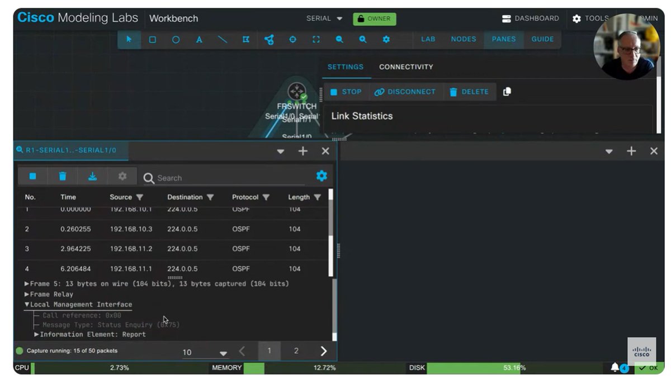The image size is (671, 379).
Task: Click the add-link node graph icon
Action: 269,40
